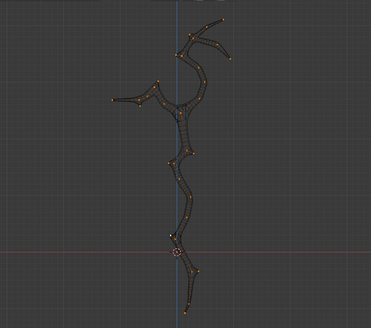
Task: Select the vertex at the bottom root tip
Action: click(185, 313)
